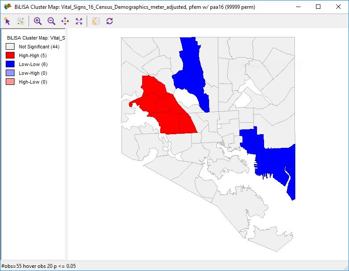Click the Not Significant gray swatch
This screenshot has width=349, height=271.
10,47
